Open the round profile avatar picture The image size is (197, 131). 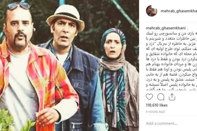(151, 11)
